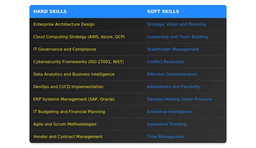256x148 pixels.
Task: Select Enterprise Architecture Design entry
Action: tap(64, 24)
